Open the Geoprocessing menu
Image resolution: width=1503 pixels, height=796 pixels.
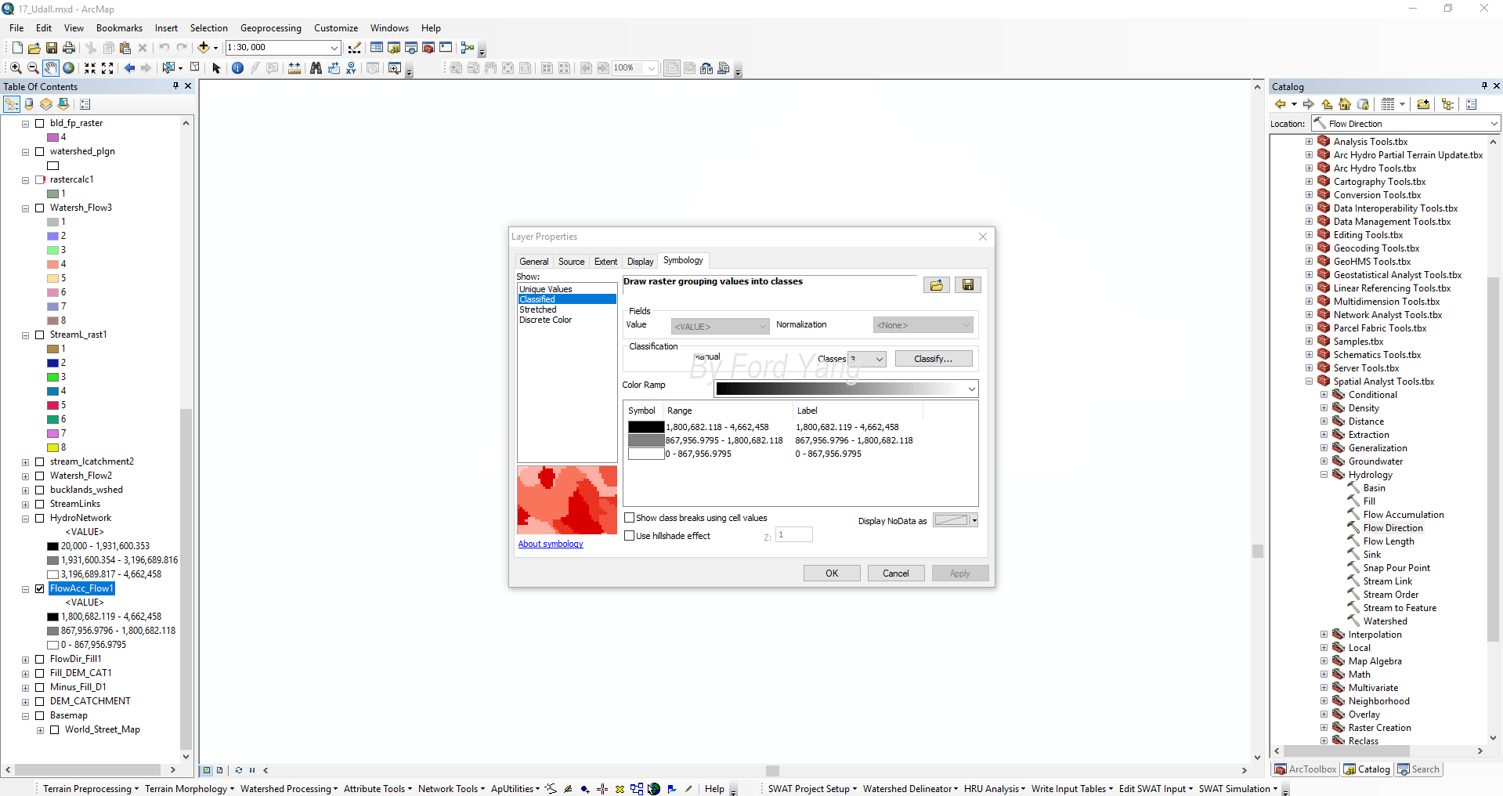point(270,28)
